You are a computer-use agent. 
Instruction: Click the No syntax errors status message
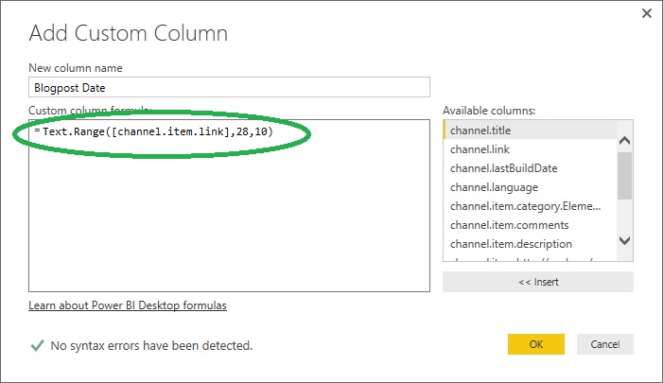click(x=153, y=346)
